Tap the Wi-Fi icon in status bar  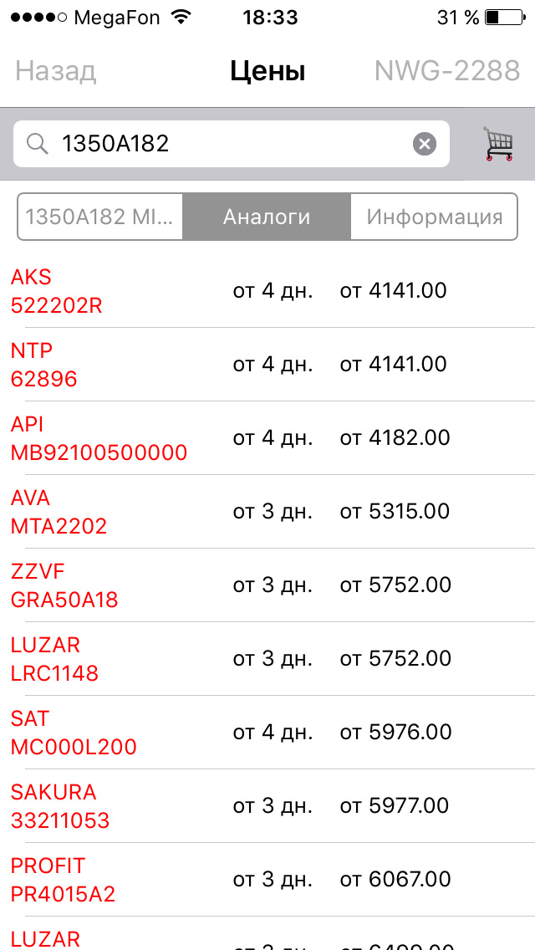[179, 17]
